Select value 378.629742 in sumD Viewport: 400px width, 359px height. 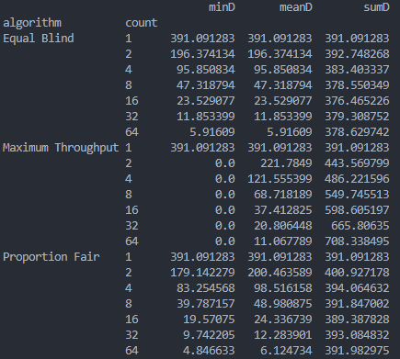click(357, 132)
